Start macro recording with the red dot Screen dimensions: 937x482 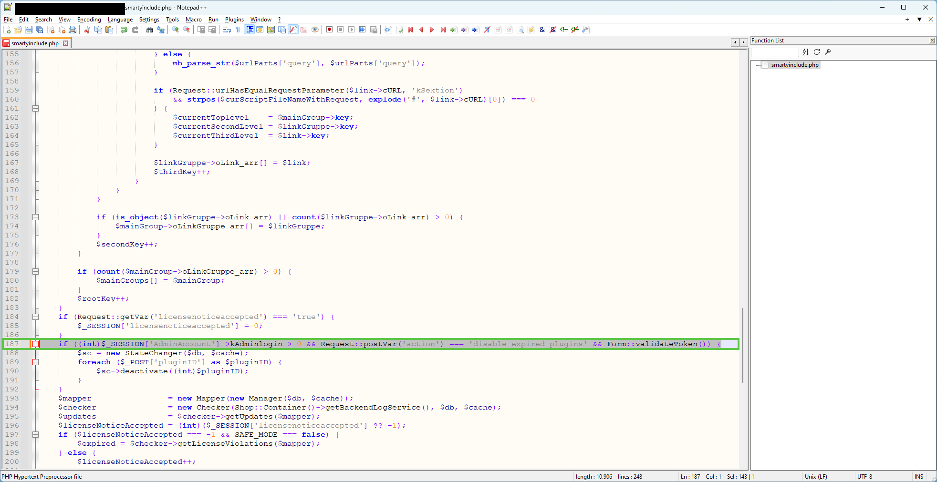point(329,30)
